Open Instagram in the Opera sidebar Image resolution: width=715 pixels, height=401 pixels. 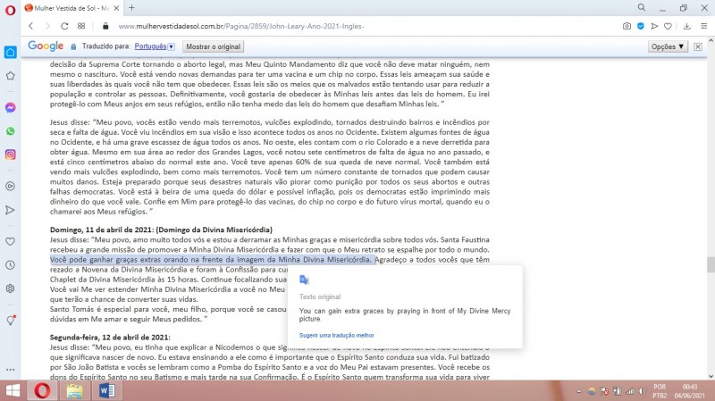point(10,155)
